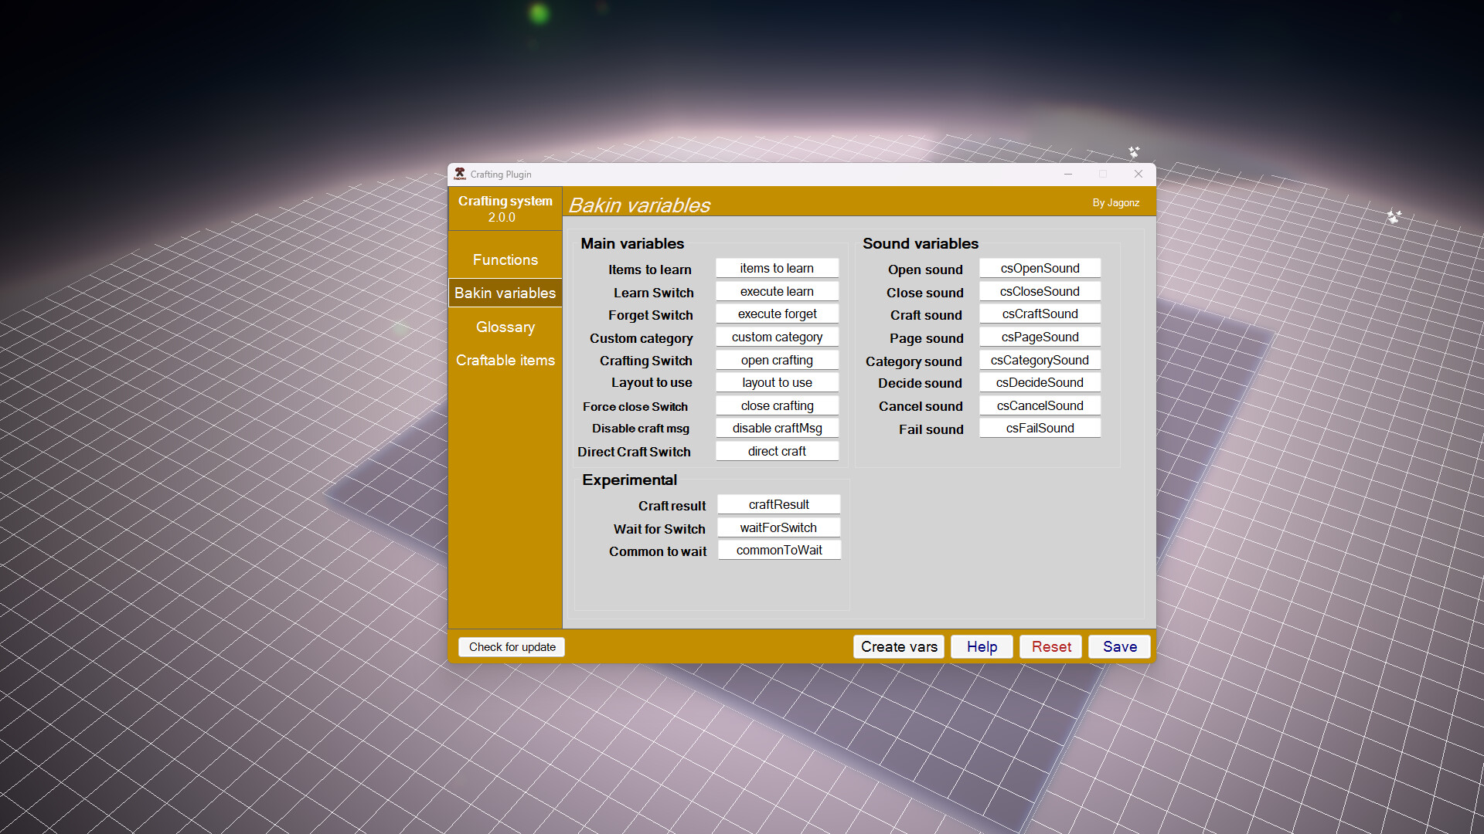
Task: Edit the csFailSound variable field
Action: tap(1040, 427)
